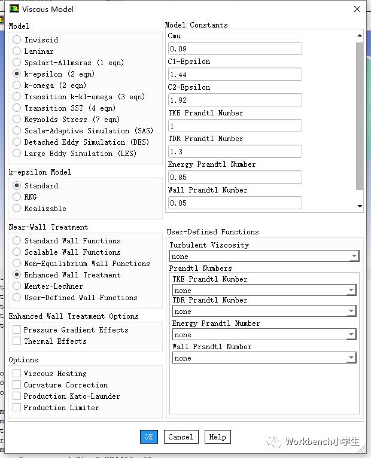This screenshot has height=458, width=371.
Task: Select User-Defined Wall Functions
Action: 17,297
